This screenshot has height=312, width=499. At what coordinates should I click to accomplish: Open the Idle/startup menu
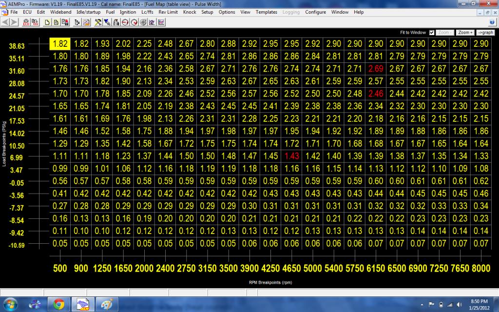click(x=88, y=12)
